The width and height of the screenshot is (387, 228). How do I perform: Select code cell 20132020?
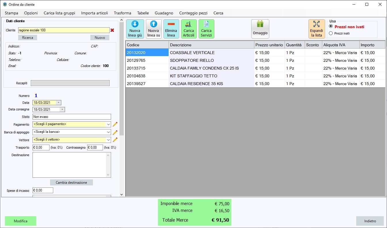point(147,53)
